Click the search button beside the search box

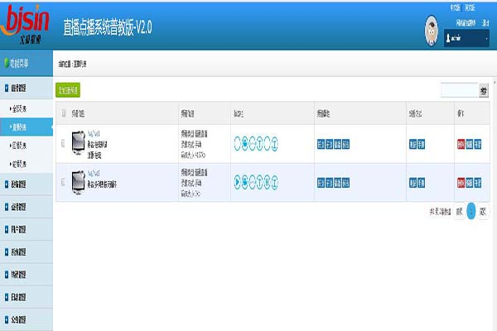[484, 90]
